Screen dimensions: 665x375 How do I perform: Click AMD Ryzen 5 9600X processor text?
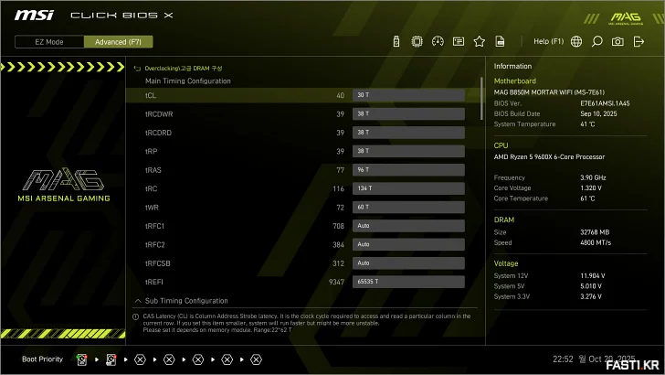(x=549, y=157)
